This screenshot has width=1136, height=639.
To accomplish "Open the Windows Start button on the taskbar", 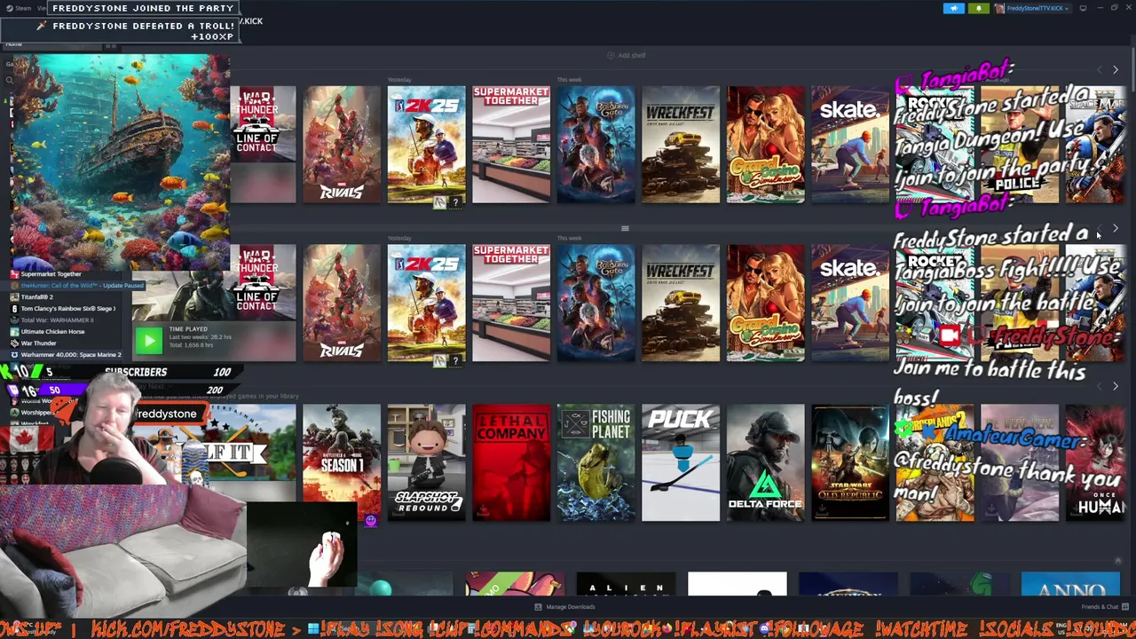I will 312,629.
